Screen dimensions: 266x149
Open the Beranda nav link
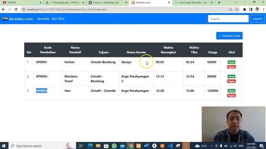[43, 19]
